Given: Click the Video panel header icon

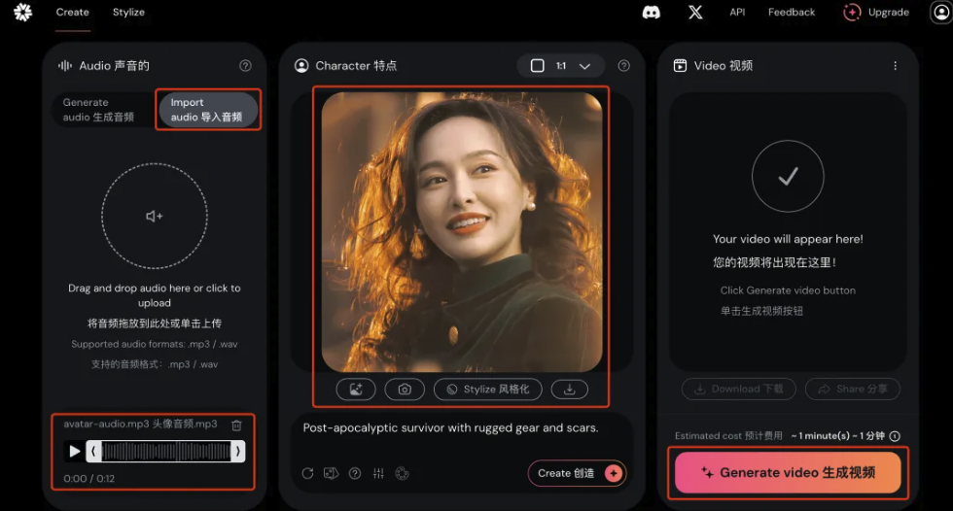Looking at the screenshot, I should pos(680,65).
